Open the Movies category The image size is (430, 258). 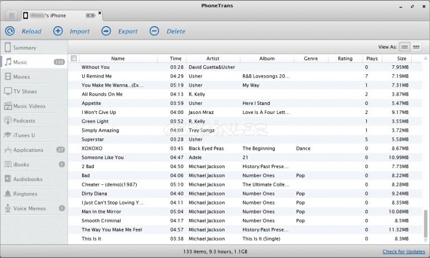34,77
